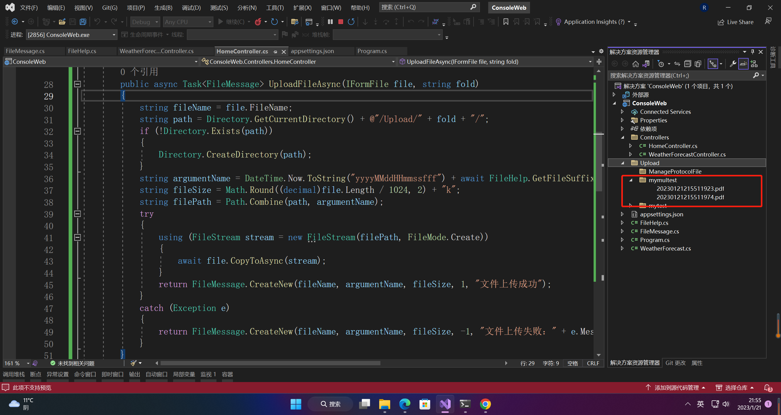
Task: Click the horizontal scrollbar of code editor
Action: point(270,363)
